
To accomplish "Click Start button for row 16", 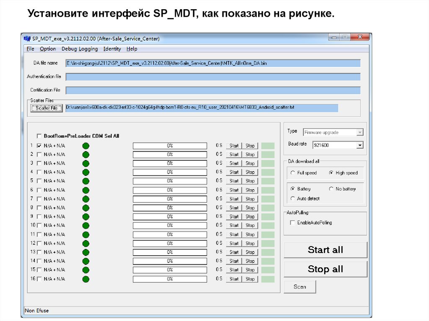I will point(234,279).
